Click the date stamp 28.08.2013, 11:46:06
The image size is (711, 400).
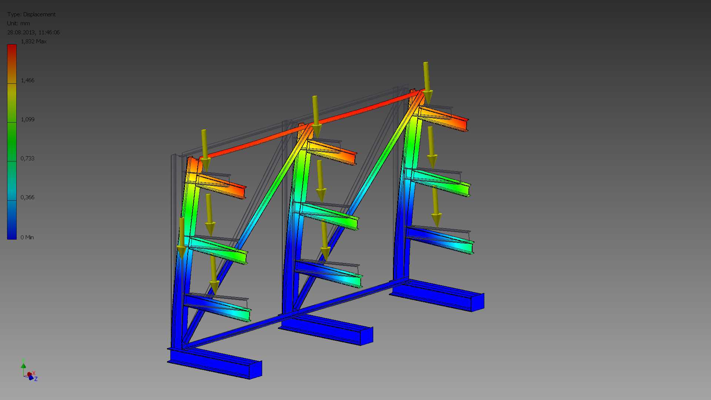[33, 33]
